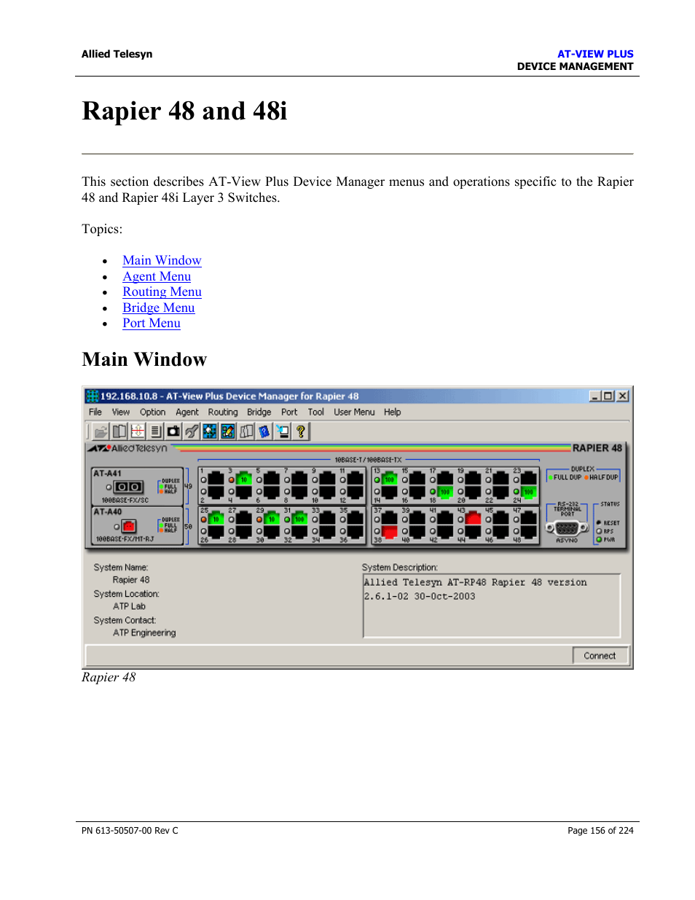This screenshot has width=695, height=900.
Task: Click the folded map toolbar icon
Action: click(246, 431)
